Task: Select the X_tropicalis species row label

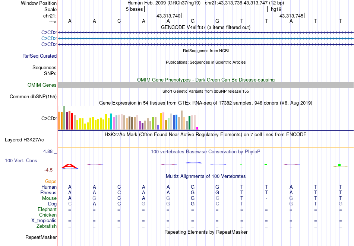Action: click(x=44, y=221)
